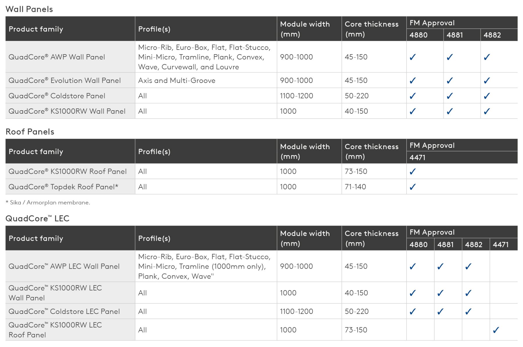The width and height of the screenshot is (523, 347).
Task: Select the 71-140 core thickness cell
Action: click(355, 187)
